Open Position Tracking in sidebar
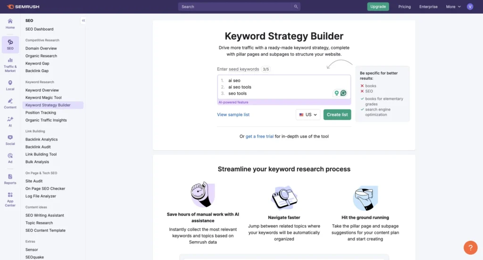This screenshot has width=483, height=260. tap(41, 113)
